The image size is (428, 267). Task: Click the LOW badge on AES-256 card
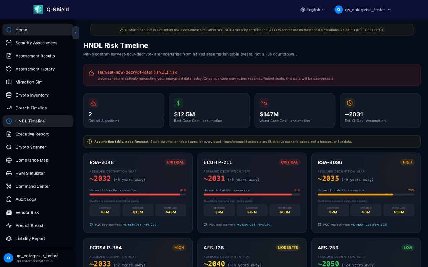coord(408,248)
